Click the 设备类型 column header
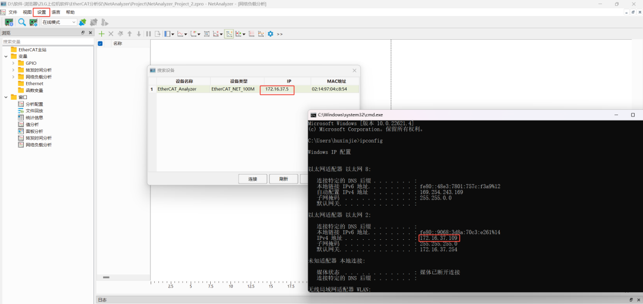 238,81
